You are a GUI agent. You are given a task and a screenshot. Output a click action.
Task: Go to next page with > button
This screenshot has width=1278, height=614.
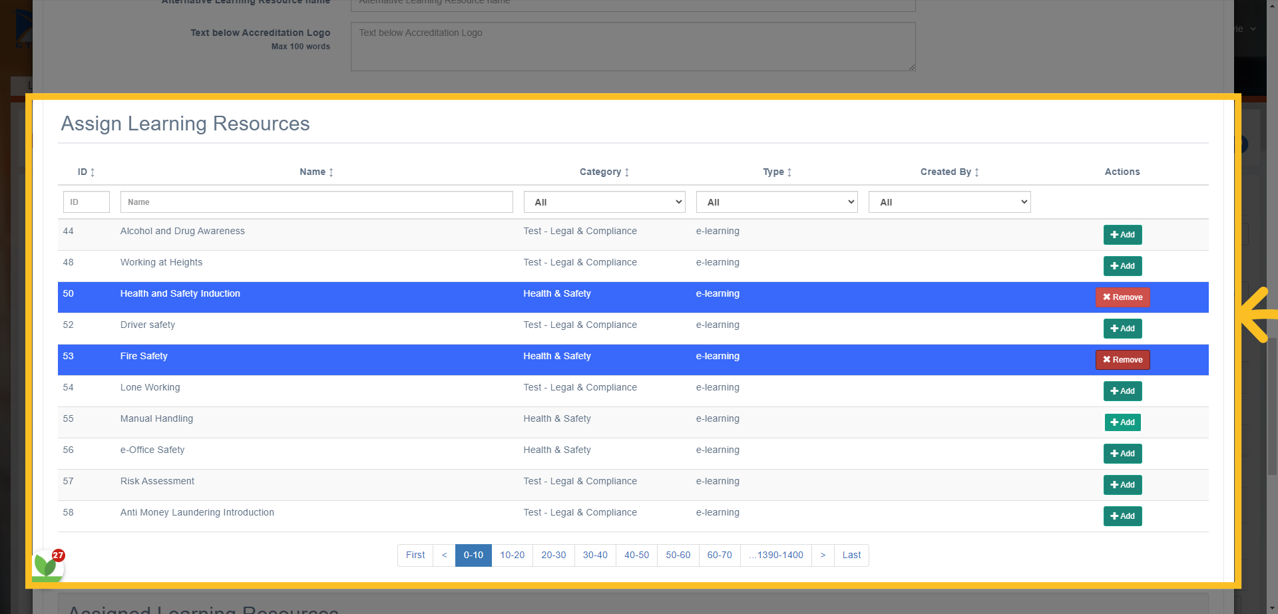pos(823,555)
